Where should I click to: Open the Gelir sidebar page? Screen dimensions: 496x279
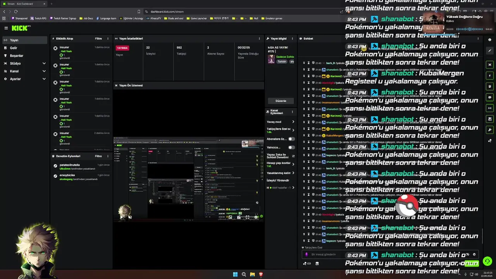[25, 48]
